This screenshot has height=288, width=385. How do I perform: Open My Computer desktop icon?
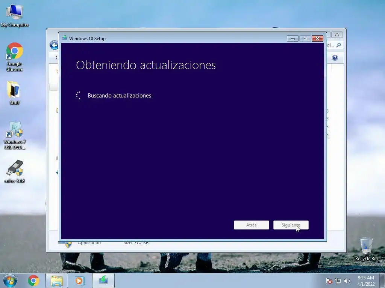click(x=15, y=16)
